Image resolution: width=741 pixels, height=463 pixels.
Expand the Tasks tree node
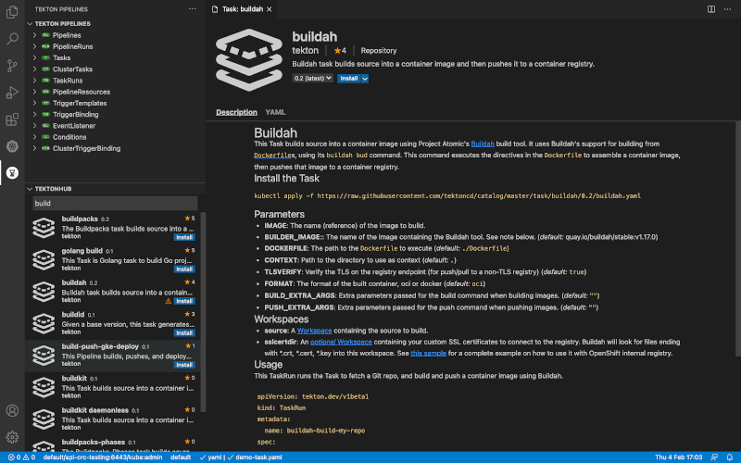click(x=34, y=57)
